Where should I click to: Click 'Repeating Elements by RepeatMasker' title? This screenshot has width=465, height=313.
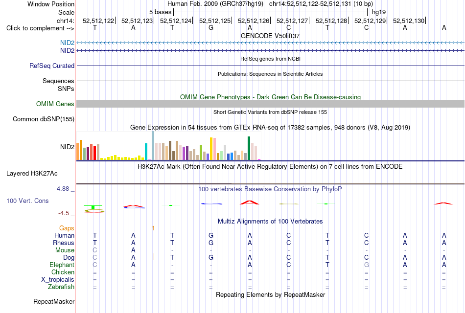(271, 294)
